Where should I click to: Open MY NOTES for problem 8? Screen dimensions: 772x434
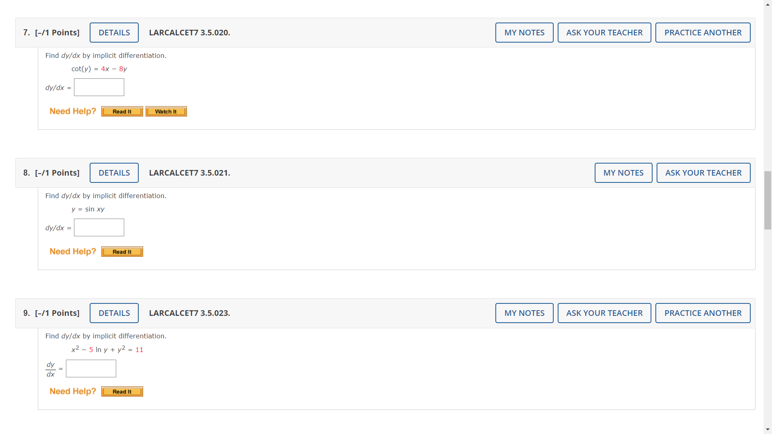(623, 172)
